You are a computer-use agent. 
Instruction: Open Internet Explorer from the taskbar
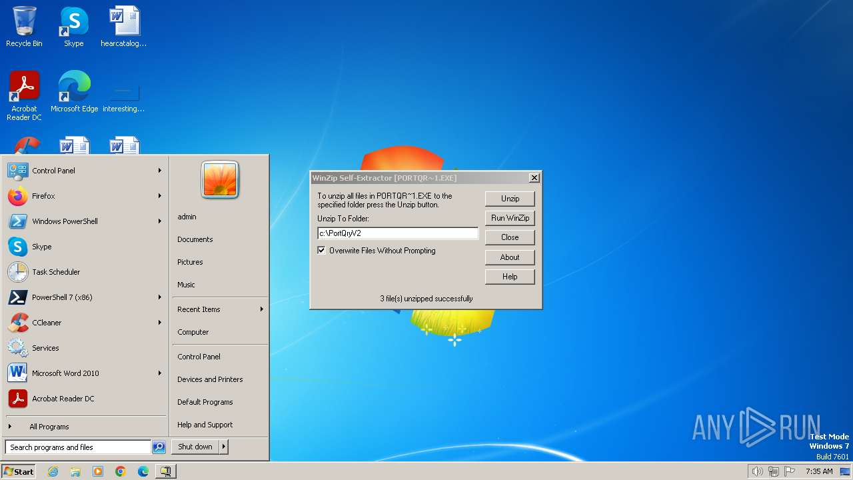coord(53,471)
